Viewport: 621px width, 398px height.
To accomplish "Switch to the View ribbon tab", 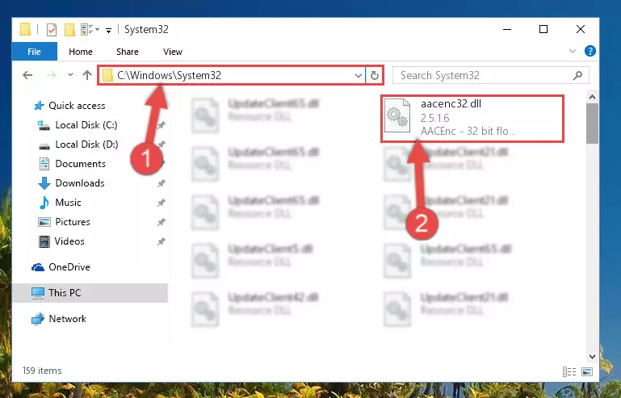I will [x=173, y=52].
